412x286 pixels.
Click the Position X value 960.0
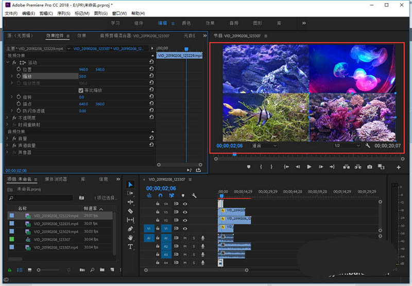83,69
